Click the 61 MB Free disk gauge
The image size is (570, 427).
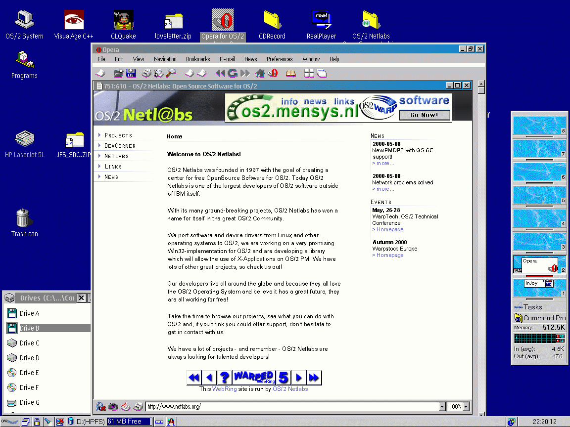130,422
